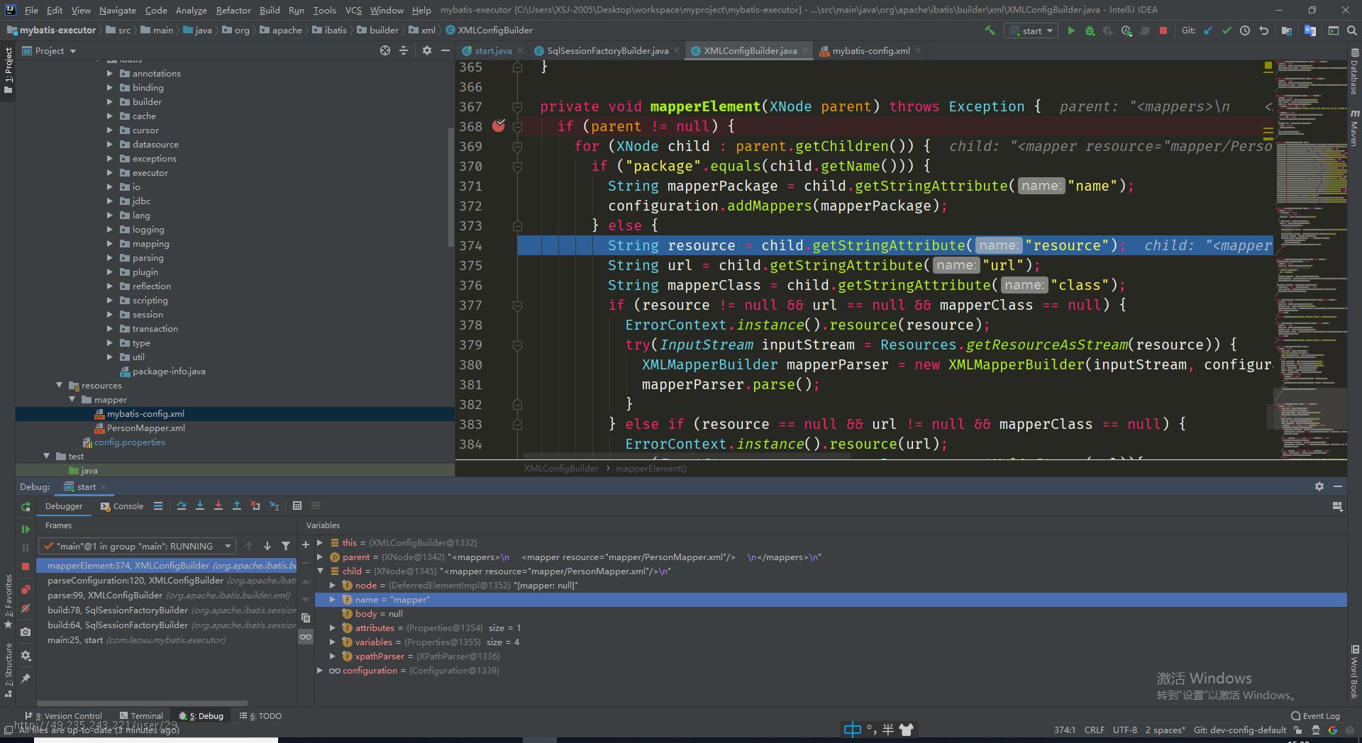Image resolution: width=1362 pixels, height=743 pixels.
Task: Switch to mybatis-config.xml editor tab
Action: point(870,50)
